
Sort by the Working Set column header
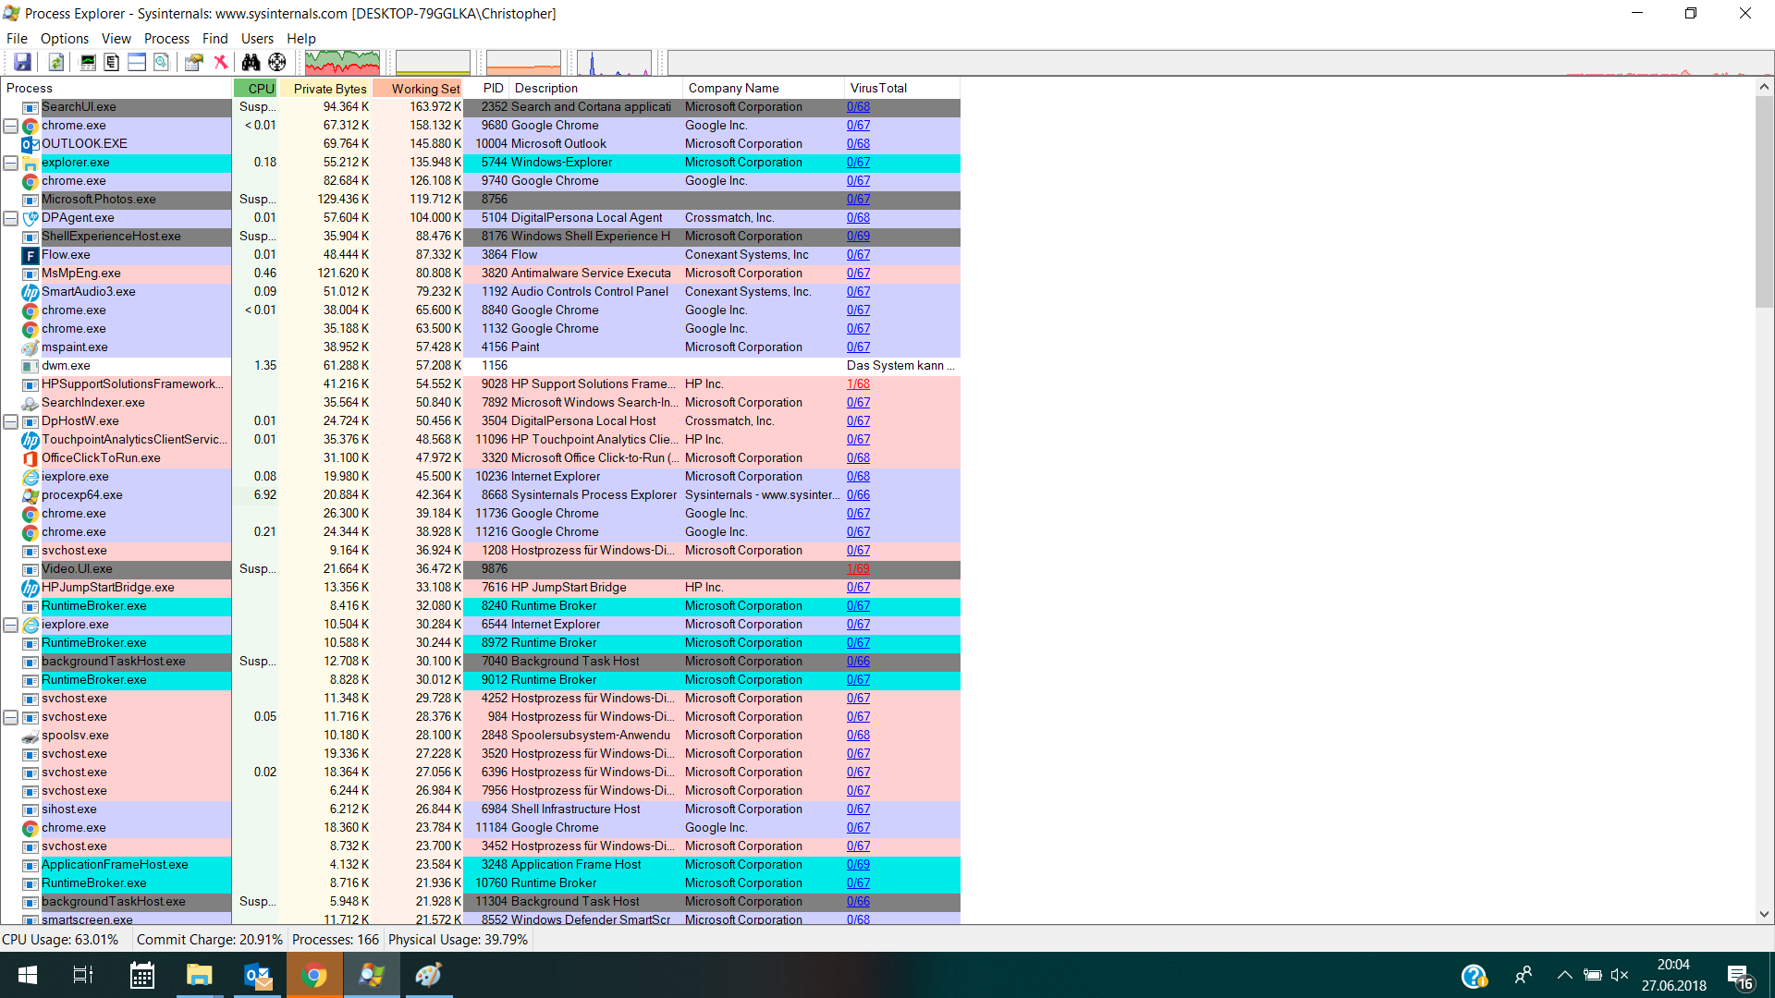[424, 88]
